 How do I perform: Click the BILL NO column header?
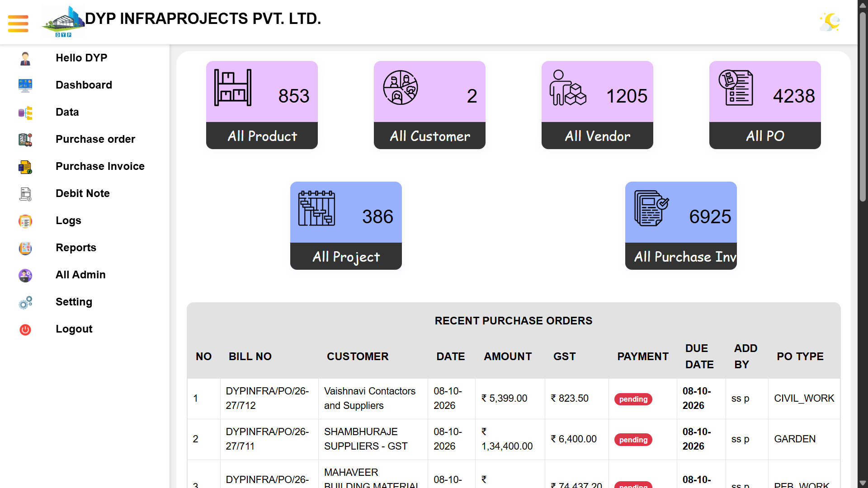point(250,357)
